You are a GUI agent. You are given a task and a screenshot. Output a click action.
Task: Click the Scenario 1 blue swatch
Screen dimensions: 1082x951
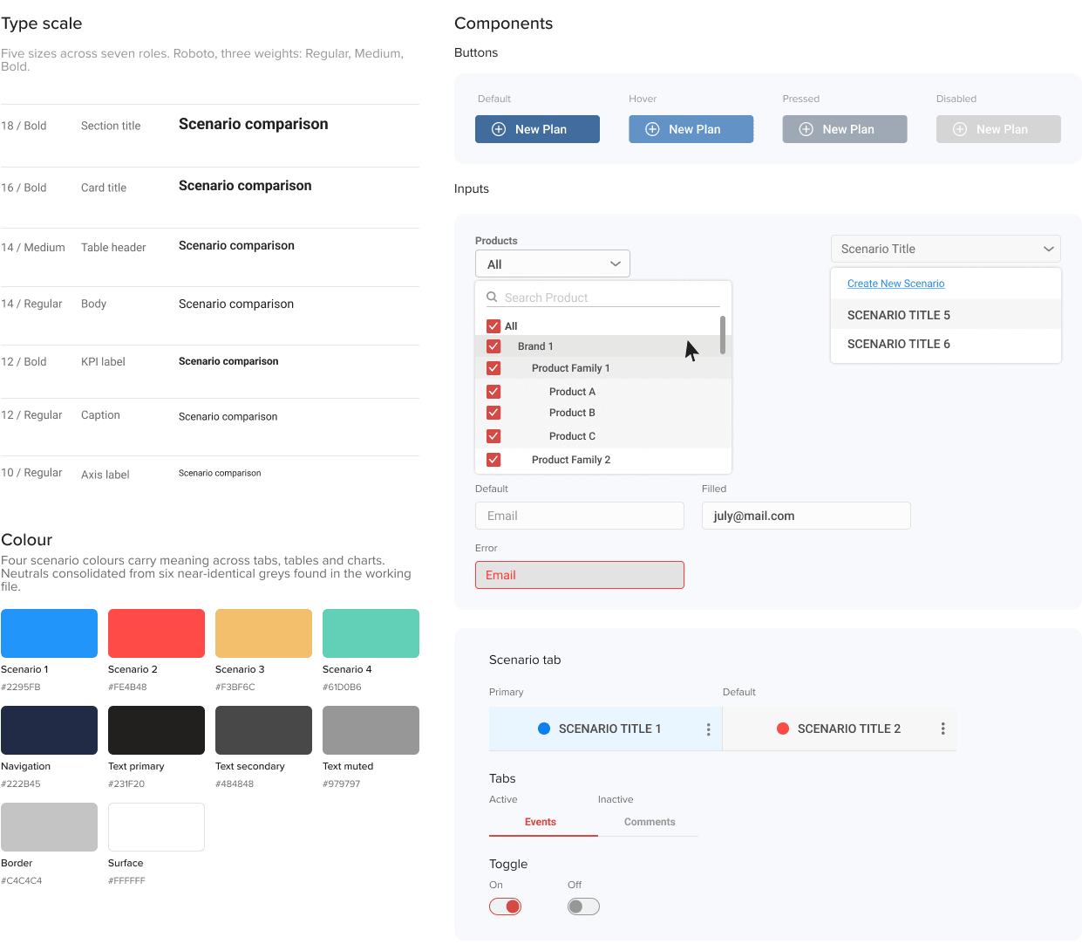click(x=49, y=633)
